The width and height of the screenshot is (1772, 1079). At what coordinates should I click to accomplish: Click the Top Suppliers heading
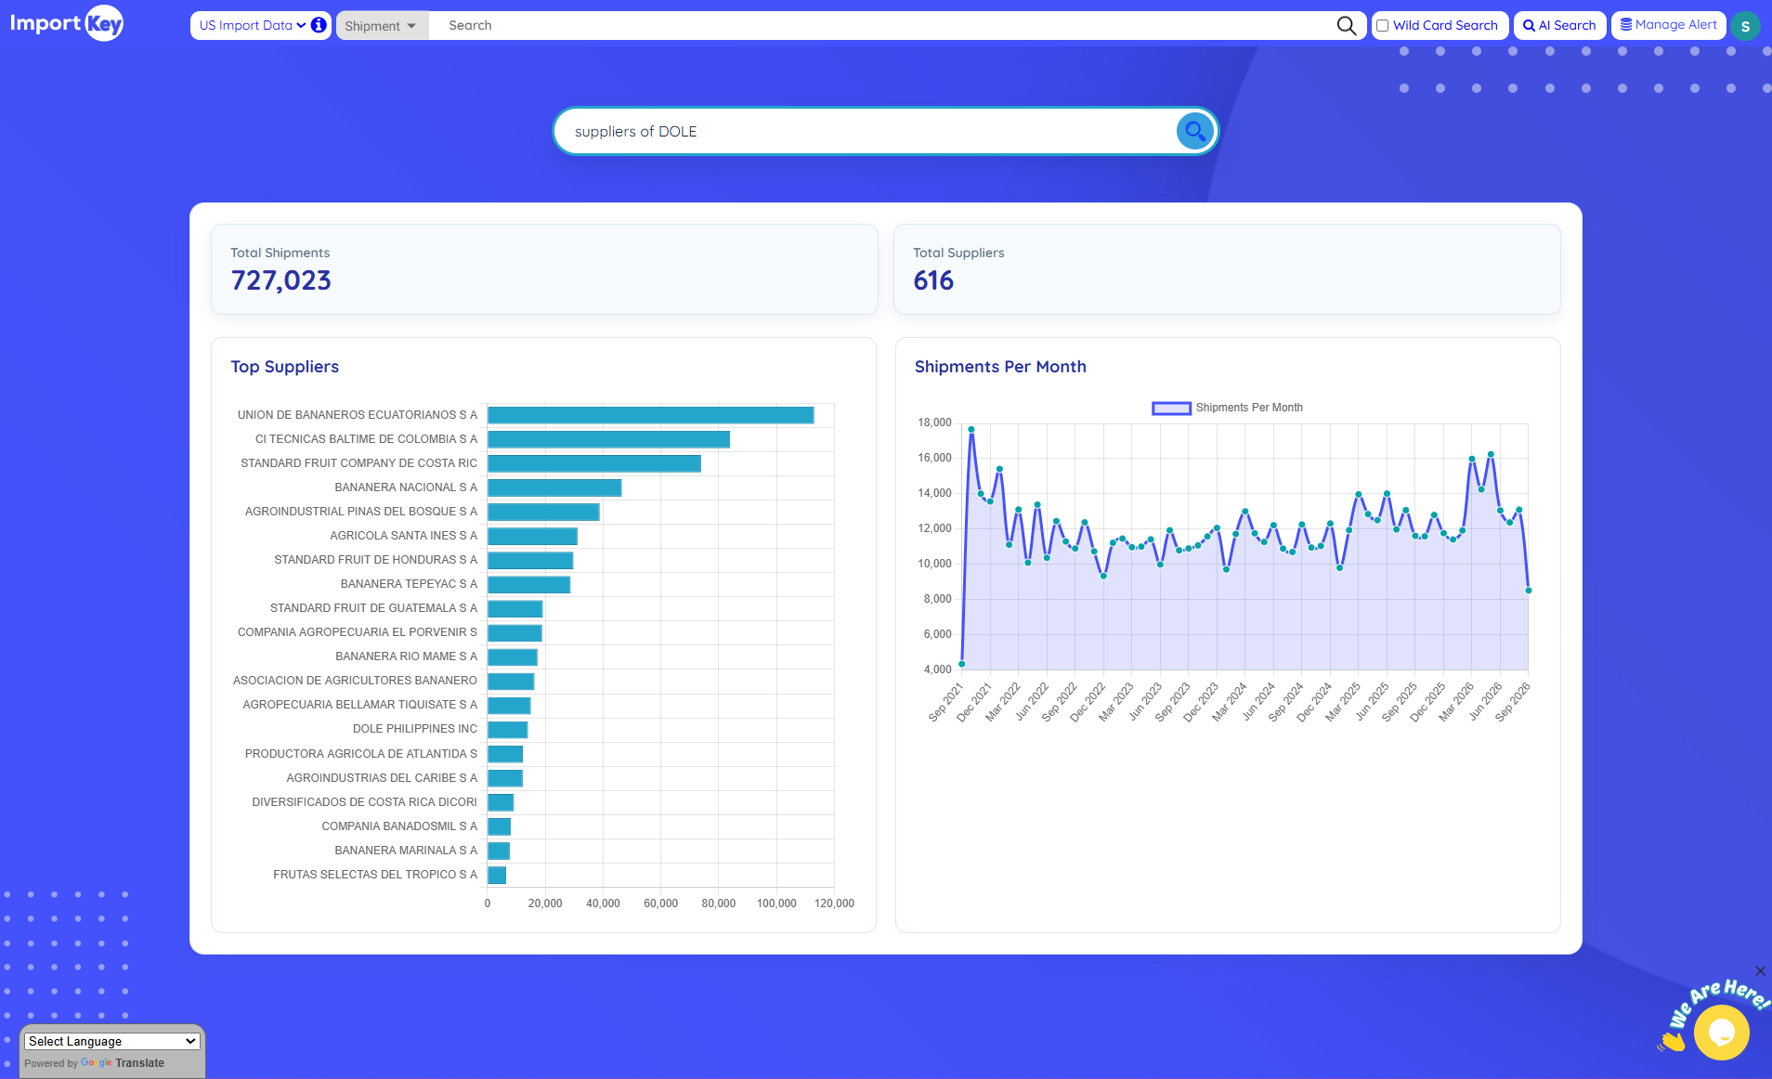pos(285,367)
